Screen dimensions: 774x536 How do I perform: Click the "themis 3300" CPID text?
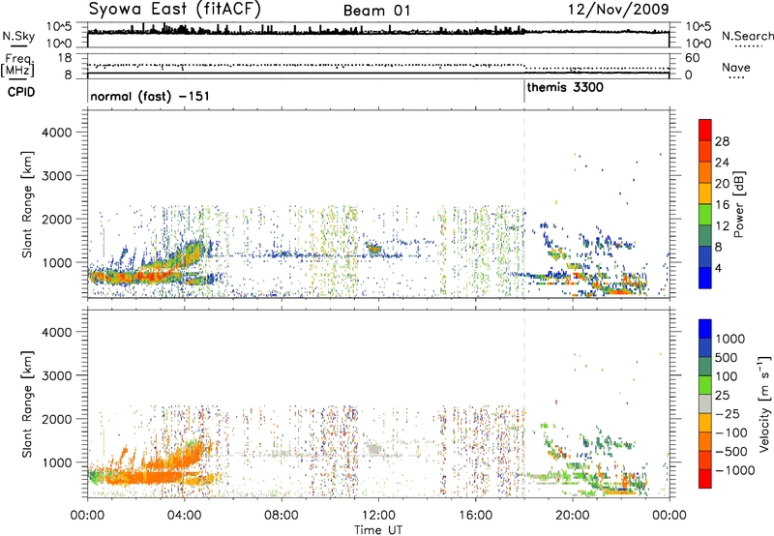(565, 88)
